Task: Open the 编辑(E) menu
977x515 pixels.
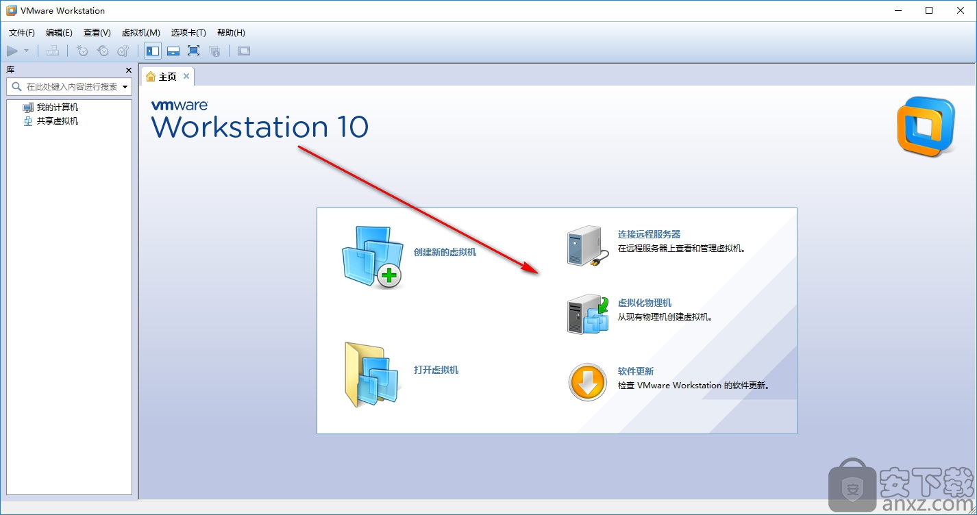Action: 59,33
